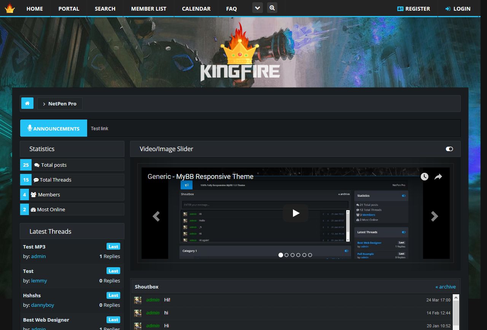Open the Portal menu item

(x=69, y=9)
